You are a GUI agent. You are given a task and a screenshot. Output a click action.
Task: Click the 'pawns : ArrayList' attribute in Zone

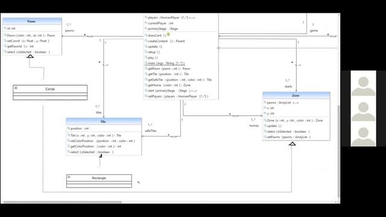pyautogui.click(x=281, y=102)
